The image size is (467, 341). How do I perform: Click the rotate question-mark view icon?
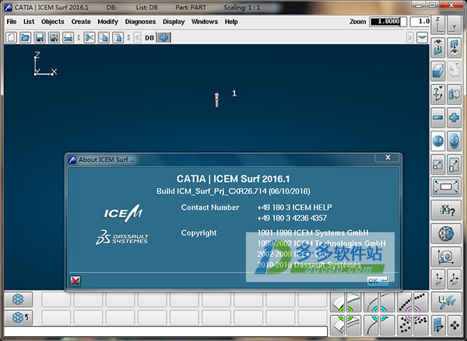[438, 94]
